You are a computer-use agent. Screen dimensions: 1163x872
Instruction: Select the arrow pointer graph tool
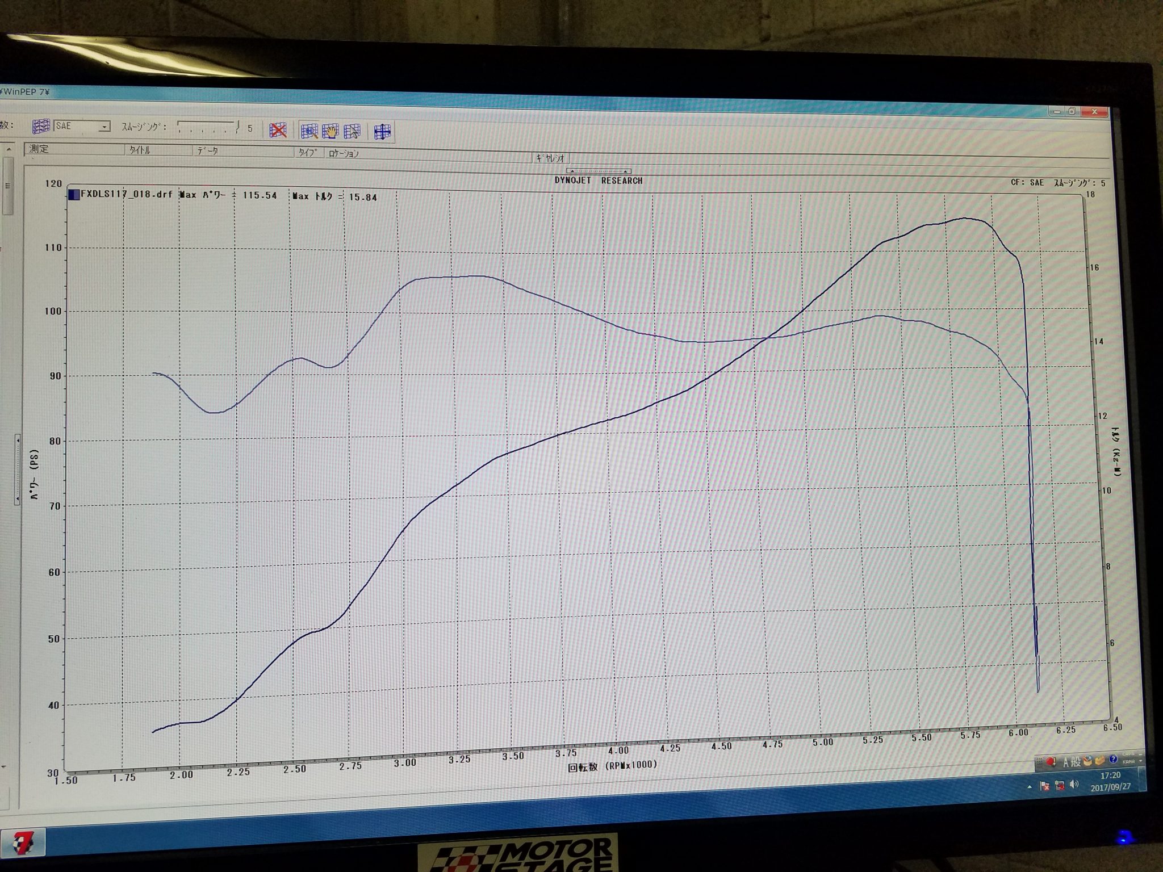coord(352,132)
